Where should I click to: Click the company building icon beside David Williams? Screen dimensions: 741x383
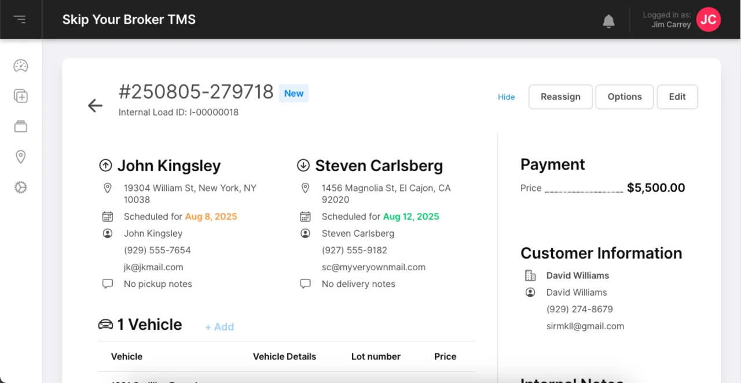(530, 275)
